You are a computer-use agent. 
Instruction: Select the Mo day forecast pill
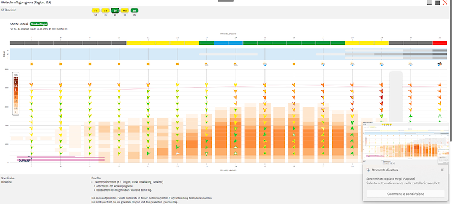coord(124,11)
